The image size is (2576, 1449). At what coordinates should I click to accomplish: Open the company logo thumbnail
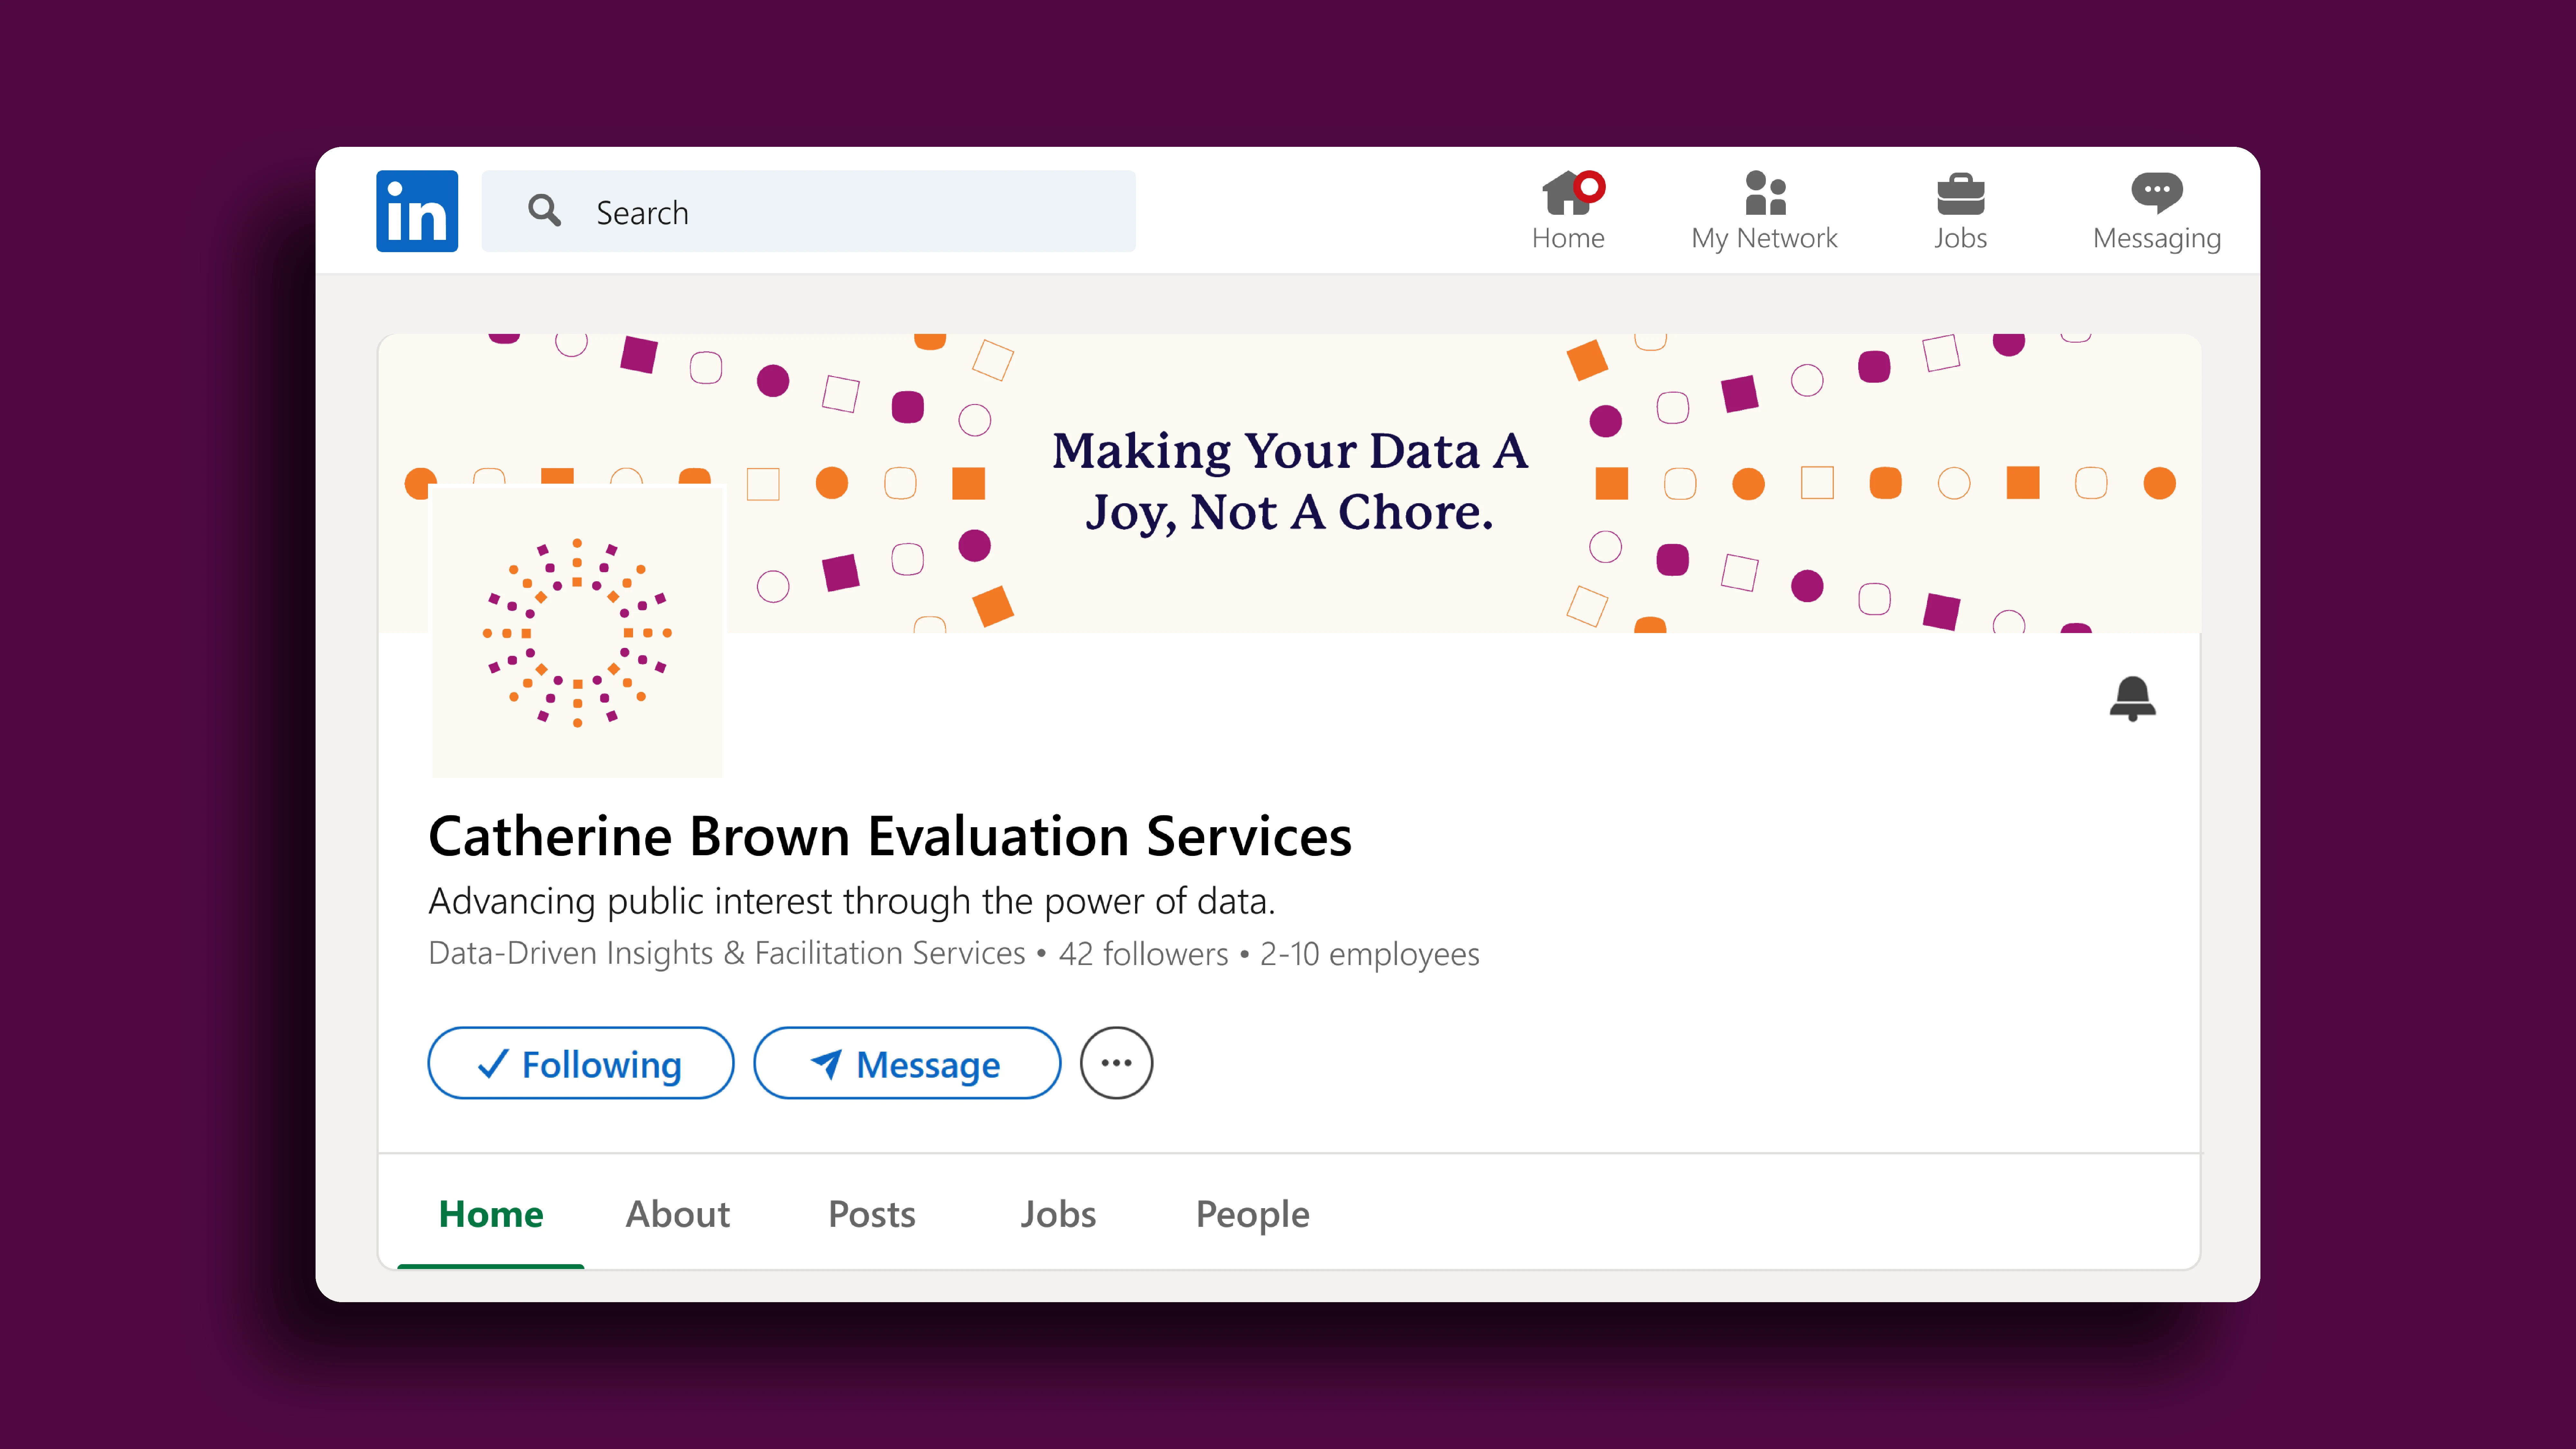(x=577, y=632)
